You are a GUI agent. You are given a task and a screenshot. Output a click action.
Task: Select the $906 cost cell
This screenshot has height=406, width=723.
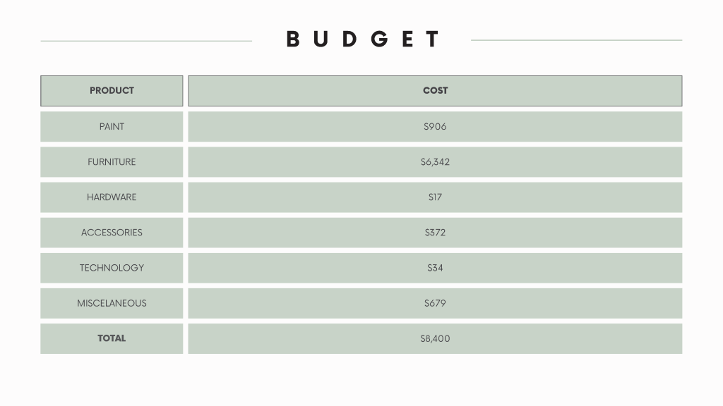click(435, 127)
